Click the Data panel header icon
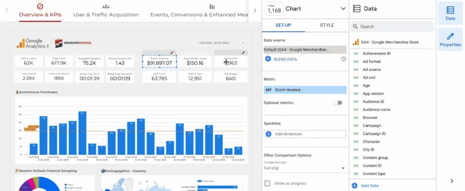The height and width of the screenshot is (191, 465). click(x=356, y=9)
